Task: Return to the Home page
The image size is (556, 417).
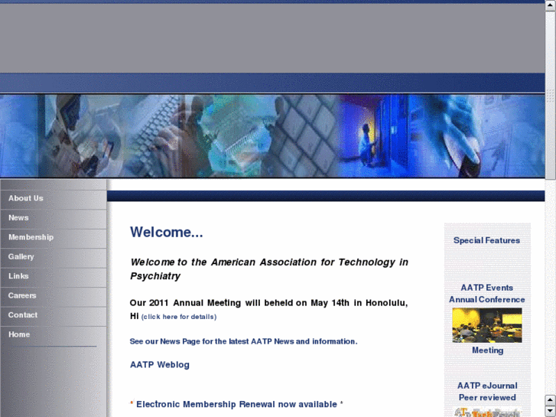Action: [x=54, y=336]
